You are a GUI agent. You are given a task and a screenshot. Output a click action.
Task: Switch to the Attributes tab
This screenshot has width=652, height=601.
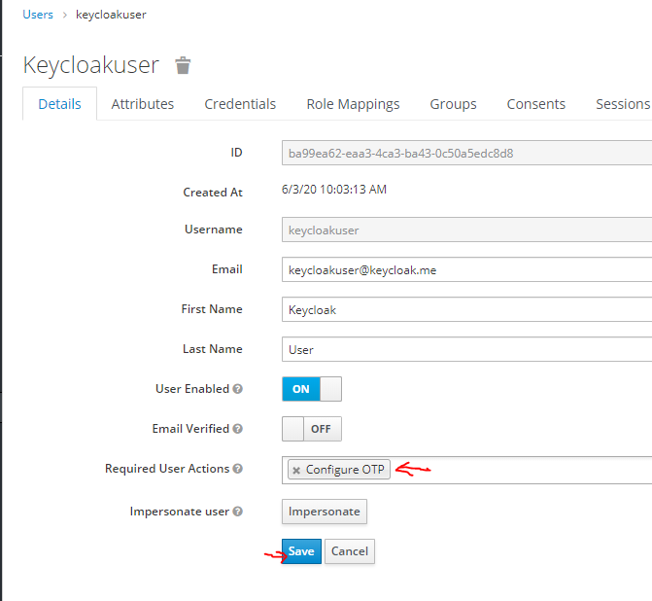143,104
